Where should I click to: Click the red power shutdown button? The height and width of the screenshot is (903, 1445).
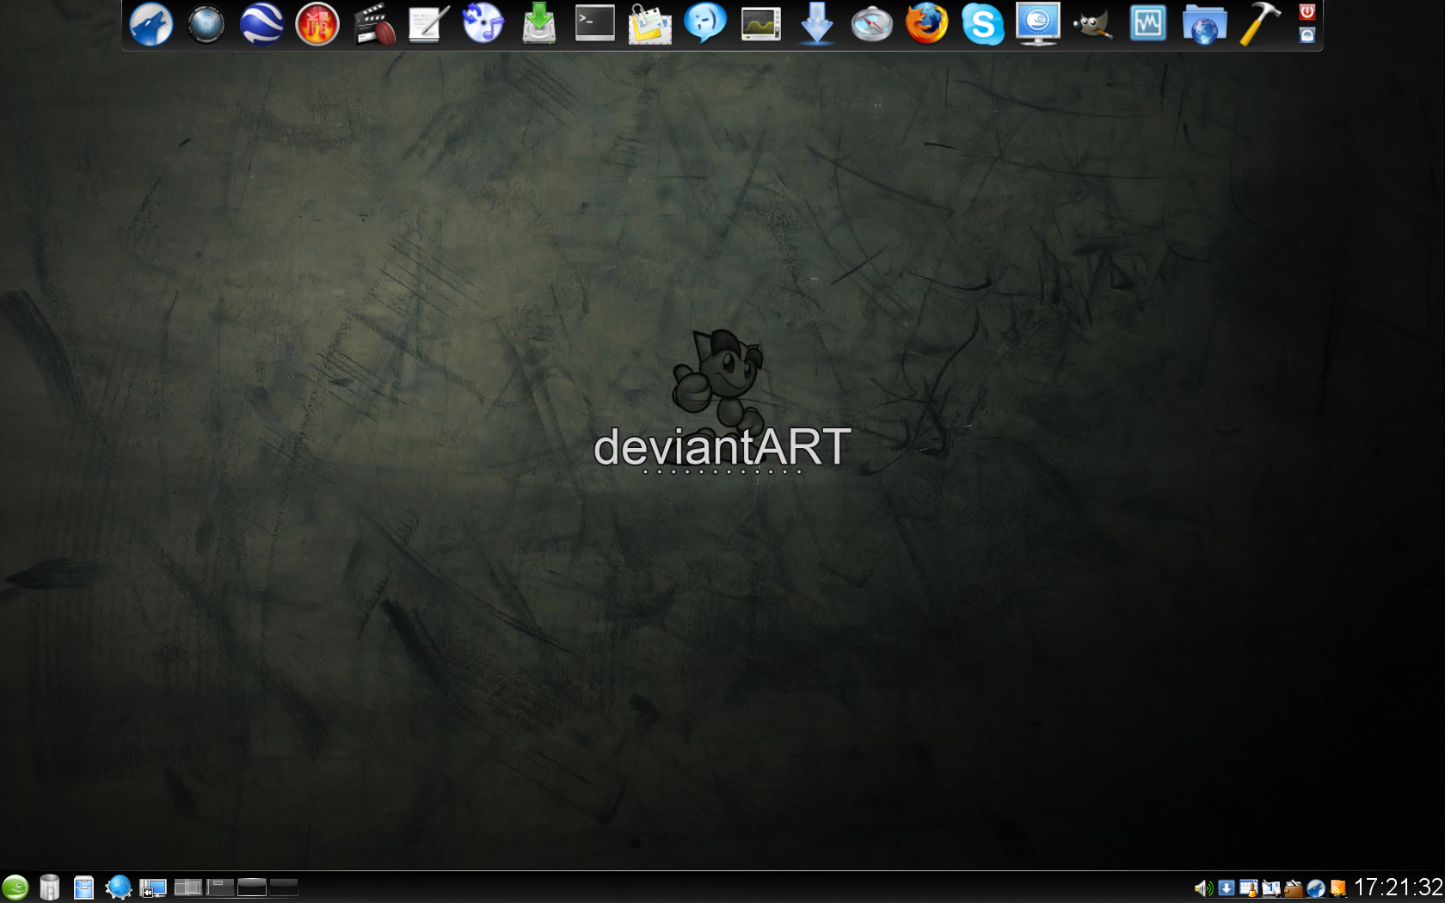1307,11
